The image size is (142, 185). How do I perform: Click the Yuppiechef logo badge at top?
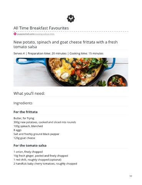(x=71, y=18)
